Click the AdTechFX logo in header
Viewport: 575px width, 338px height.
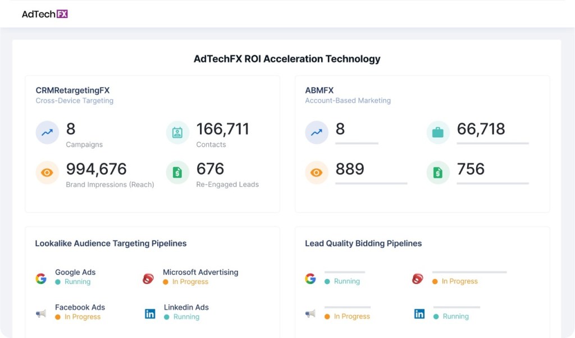coord(44,13)
